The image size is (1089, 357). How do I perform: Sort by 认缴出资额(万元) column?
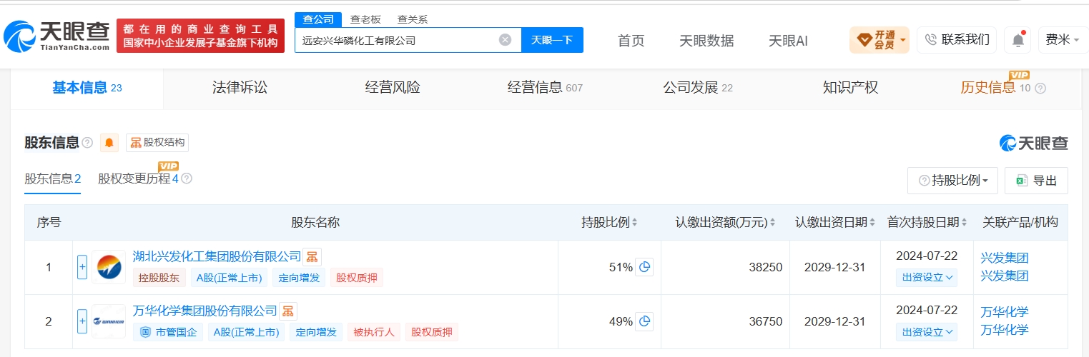772,223
